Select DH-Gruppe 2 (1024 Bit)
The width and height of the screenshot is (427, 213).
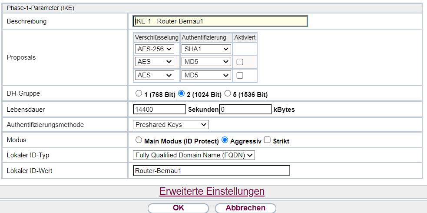click(181, 94)
